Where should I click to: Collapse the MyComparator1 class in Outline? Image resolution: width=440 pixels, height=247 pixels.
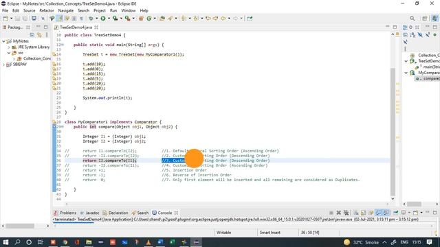click(x=406, y=73)
